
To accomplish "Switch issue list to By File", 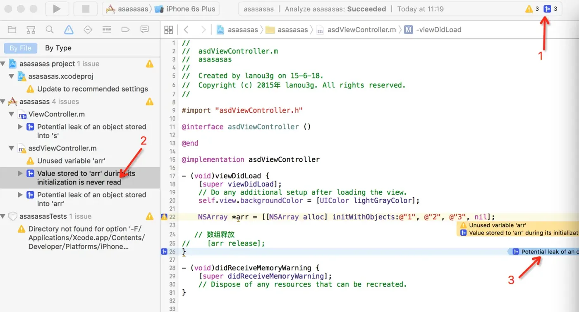I will 20,48.
